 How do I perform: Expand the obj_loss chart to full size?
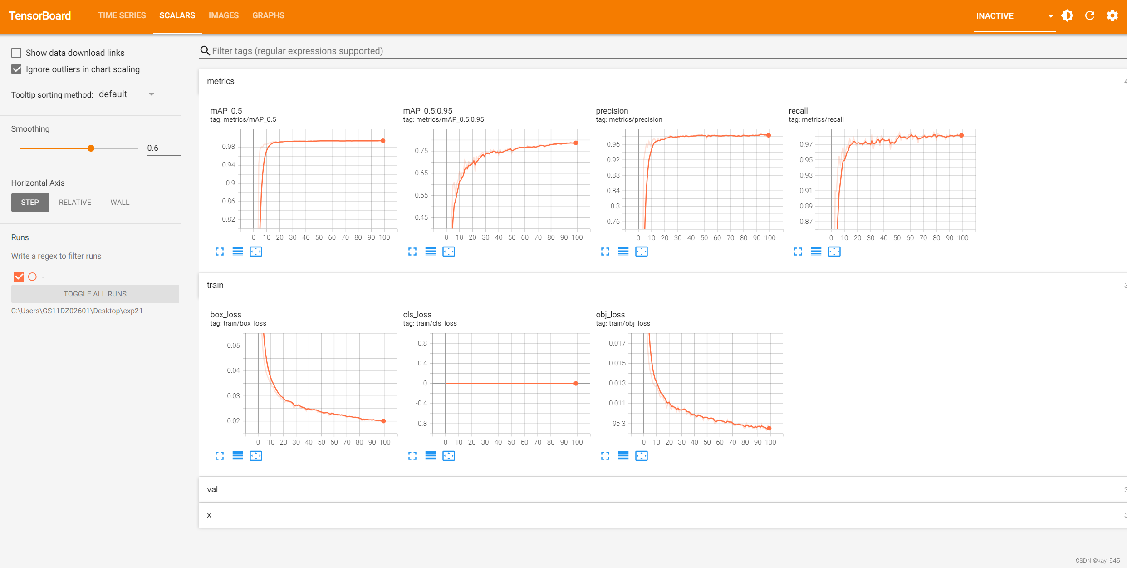point(605,456)
